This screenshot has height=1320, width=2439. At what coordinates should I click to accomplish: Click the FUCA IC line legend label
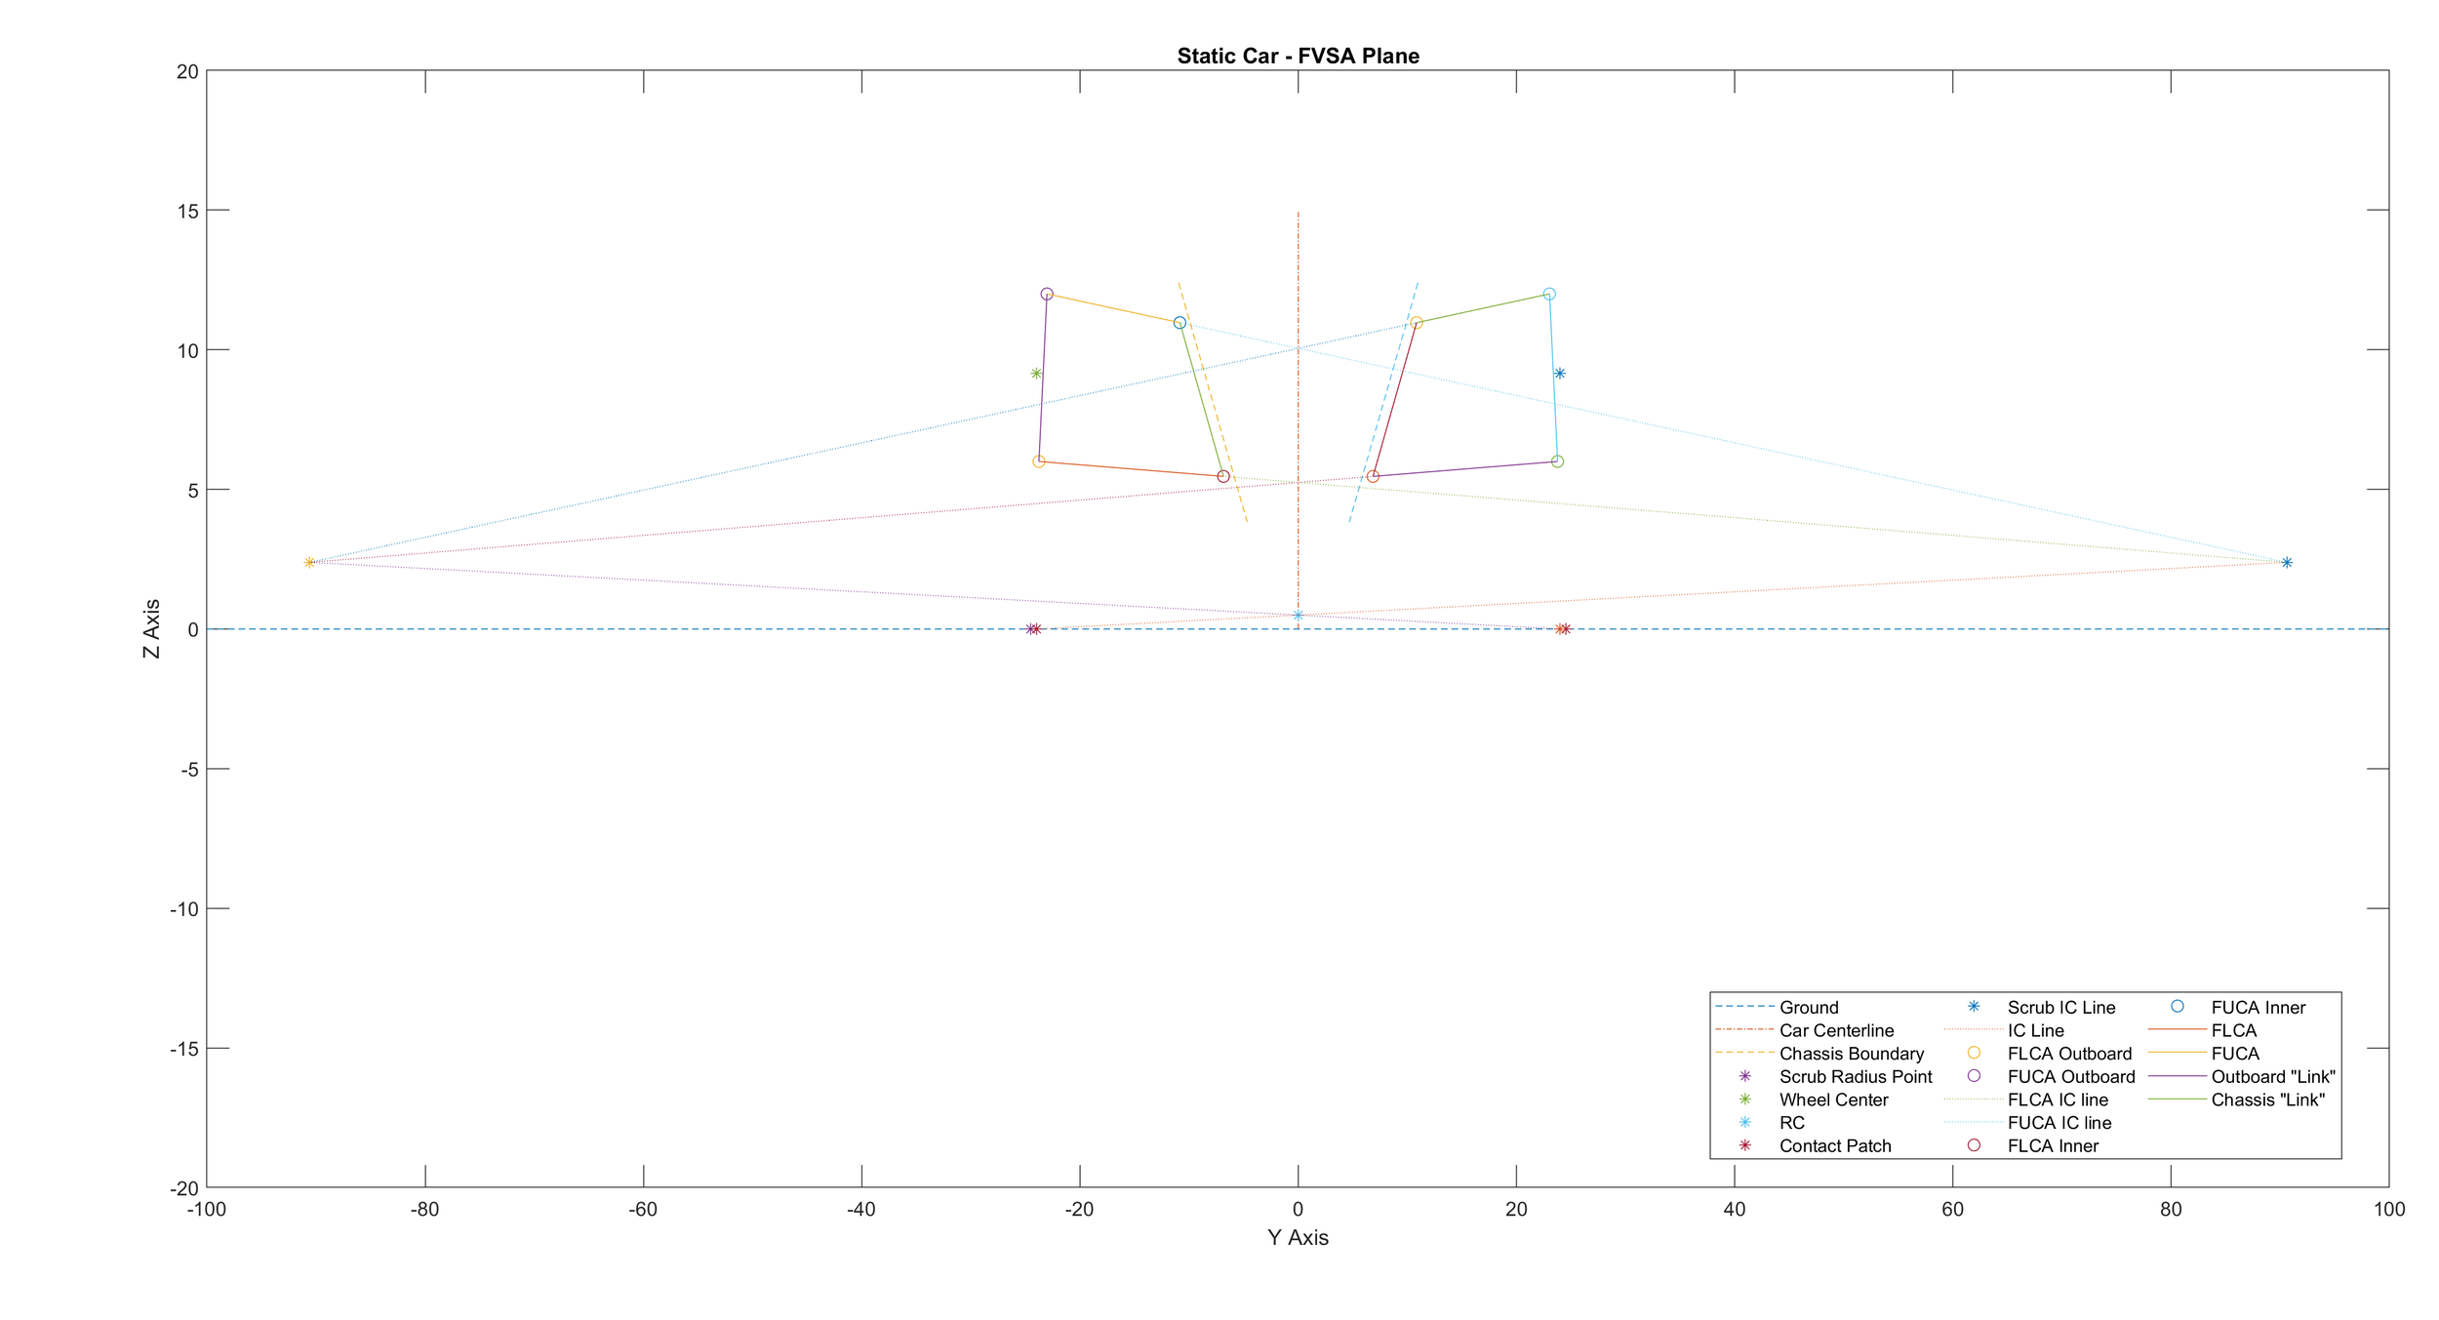click(2059, 1123)
